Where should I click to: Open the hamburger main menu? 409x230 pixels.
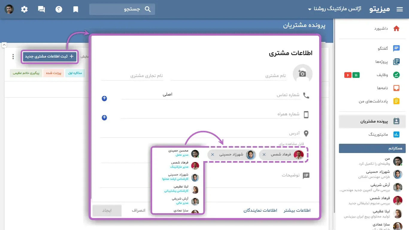(x=400, y=9)
